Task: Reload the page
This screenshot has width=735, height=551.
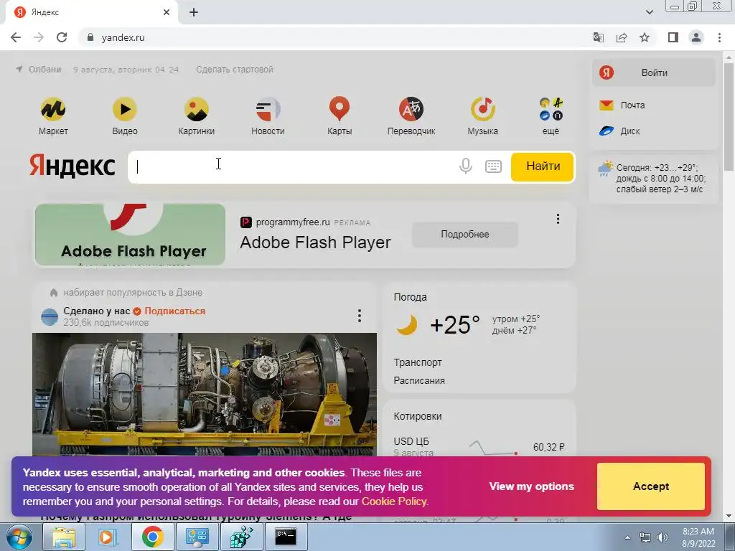Action: click(62, 37)
